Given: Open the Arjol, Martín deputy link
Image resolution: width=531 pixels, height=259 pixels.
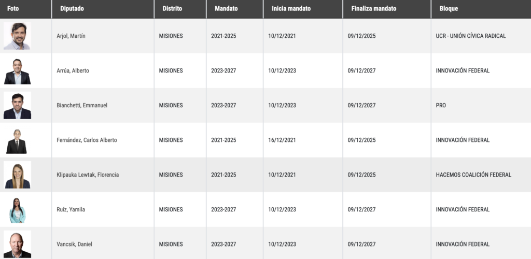Looking at the screenshot, I should 71,36.
